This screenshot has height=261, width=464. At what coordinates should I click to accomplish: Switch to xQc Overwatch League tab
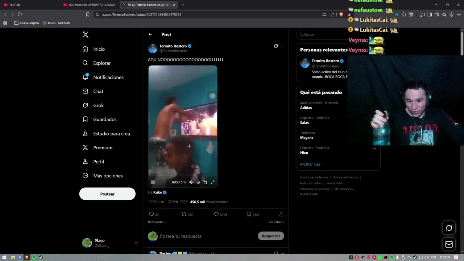[x=89, y=5]
